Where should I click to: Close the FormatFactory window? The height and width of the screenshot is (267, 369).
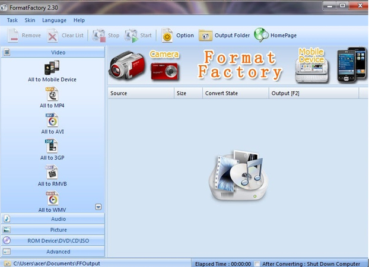click(x=360, y=6)
